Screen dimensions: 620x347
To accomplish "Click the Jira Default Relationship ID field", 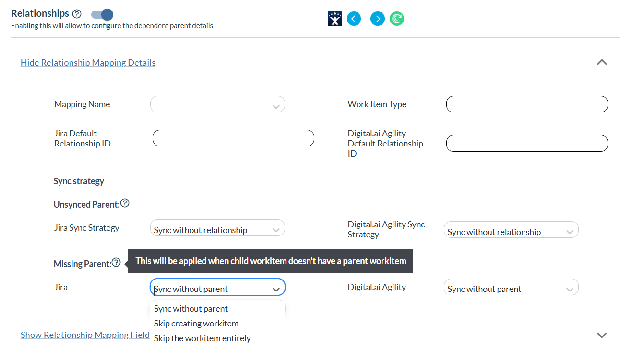I will click(x=233, y=138).
